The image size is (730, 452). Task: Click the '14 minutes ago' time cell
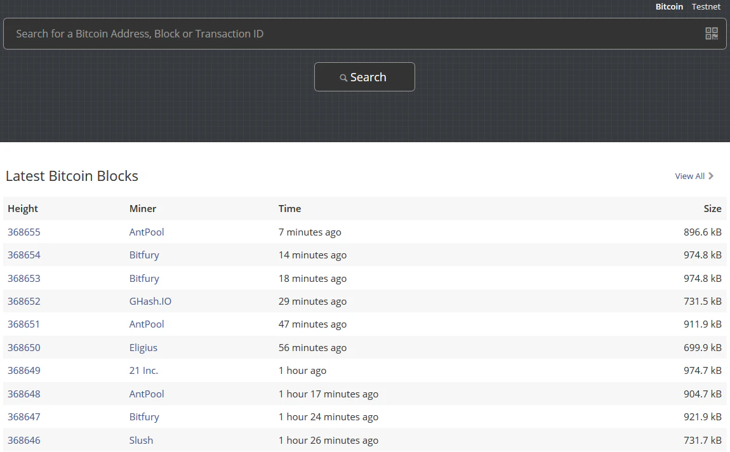click(x=312, y=255)
